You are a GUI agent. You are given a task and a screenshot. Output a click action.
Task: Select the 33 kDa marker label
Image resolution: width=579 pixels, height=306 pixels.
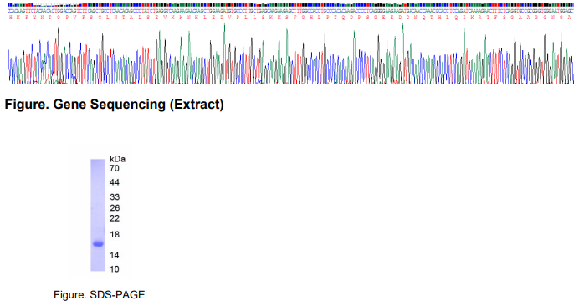(115, 197)
